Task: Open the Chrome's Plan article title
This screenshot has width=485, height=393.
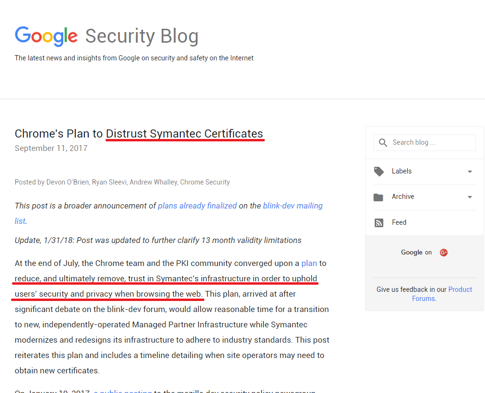Action: pyautogui.click(x=139, y=133)
